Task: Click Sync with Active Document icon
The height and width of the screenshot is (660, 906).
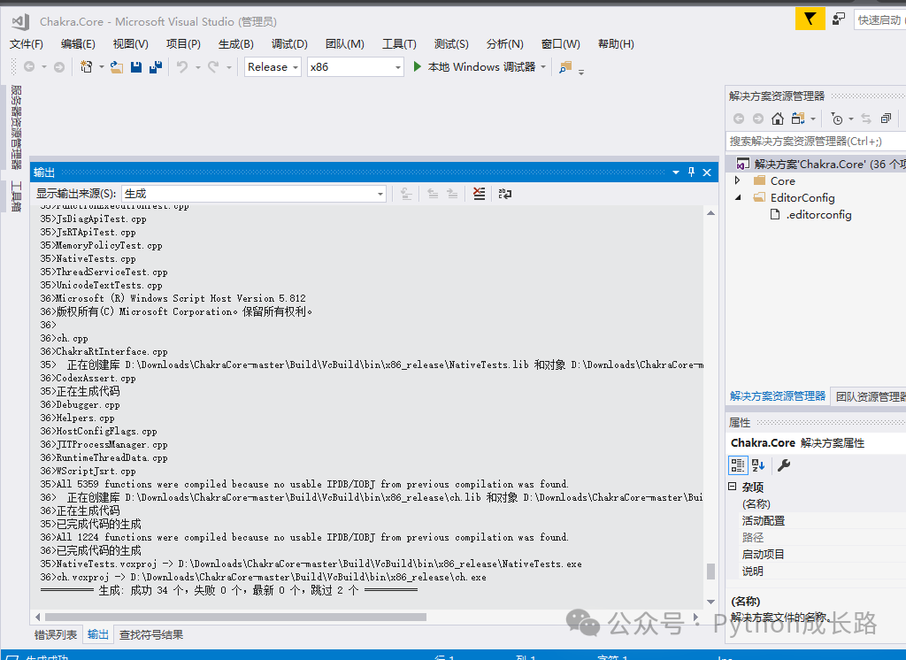Action: tap(865, 119)
